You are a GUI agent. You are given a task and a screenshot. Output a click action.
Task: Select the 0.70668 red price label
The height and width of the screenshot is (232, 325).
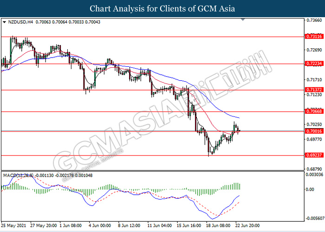(314, 111)
